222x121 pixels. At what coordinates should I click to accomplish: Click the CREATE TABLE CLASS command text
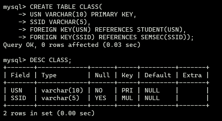point(66,7)
